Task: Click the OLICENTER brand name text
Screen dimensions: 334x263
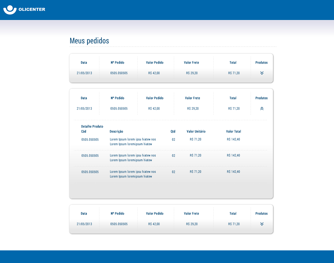Action: click(32, 9)
